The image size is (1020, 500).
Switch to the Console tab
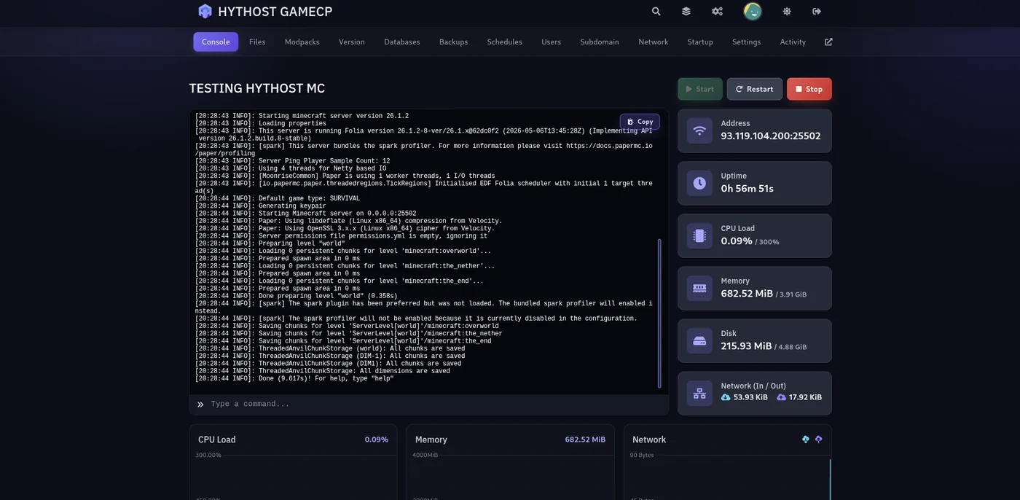pyautogui.click(x=216, y=42)
